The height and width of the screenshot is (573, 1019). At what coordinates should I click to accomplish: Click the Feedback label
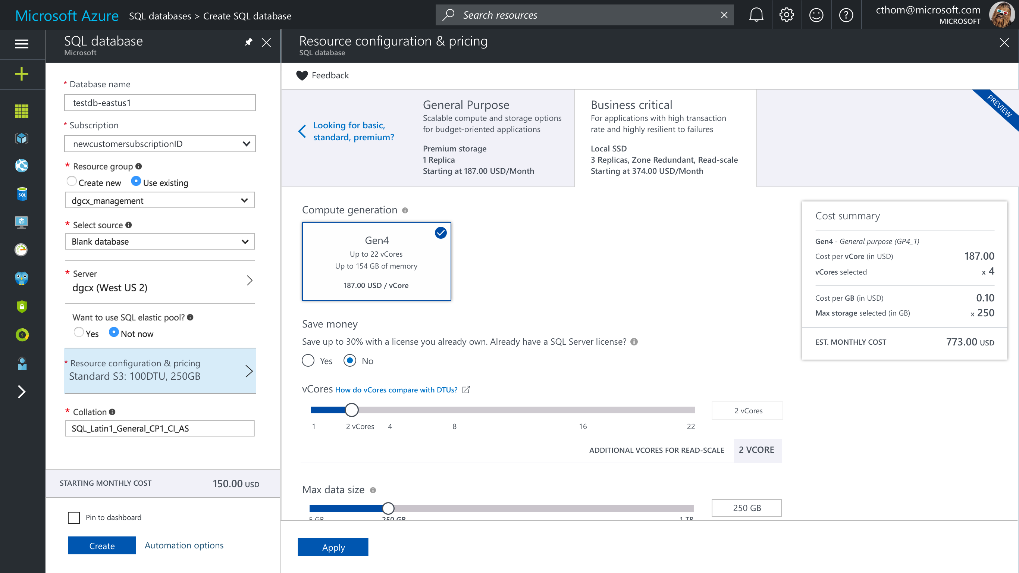330,75
